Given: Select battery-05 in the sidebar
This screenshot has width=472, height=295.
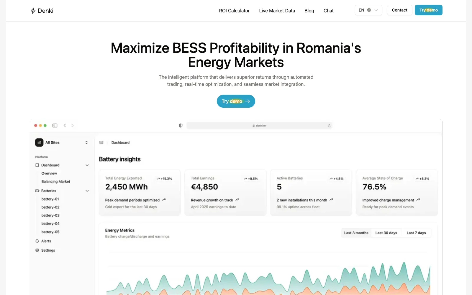Looking at the screenshot, I should (50, 232).
